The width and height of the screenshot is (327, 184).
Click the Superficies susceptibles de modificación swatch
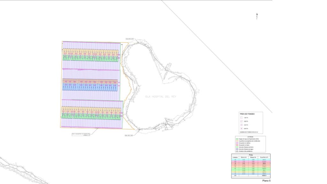coord(237,142)
